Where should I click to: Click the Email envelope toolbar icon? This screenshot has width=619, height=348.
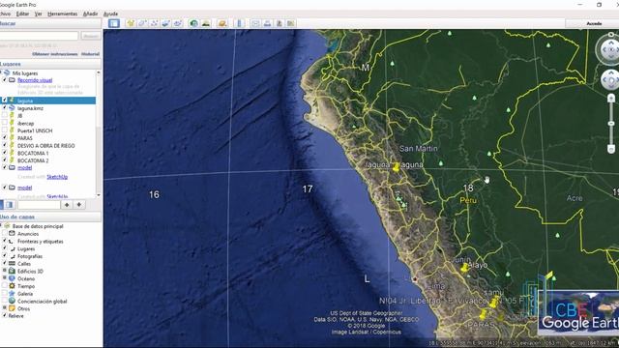tap(255, 23)
